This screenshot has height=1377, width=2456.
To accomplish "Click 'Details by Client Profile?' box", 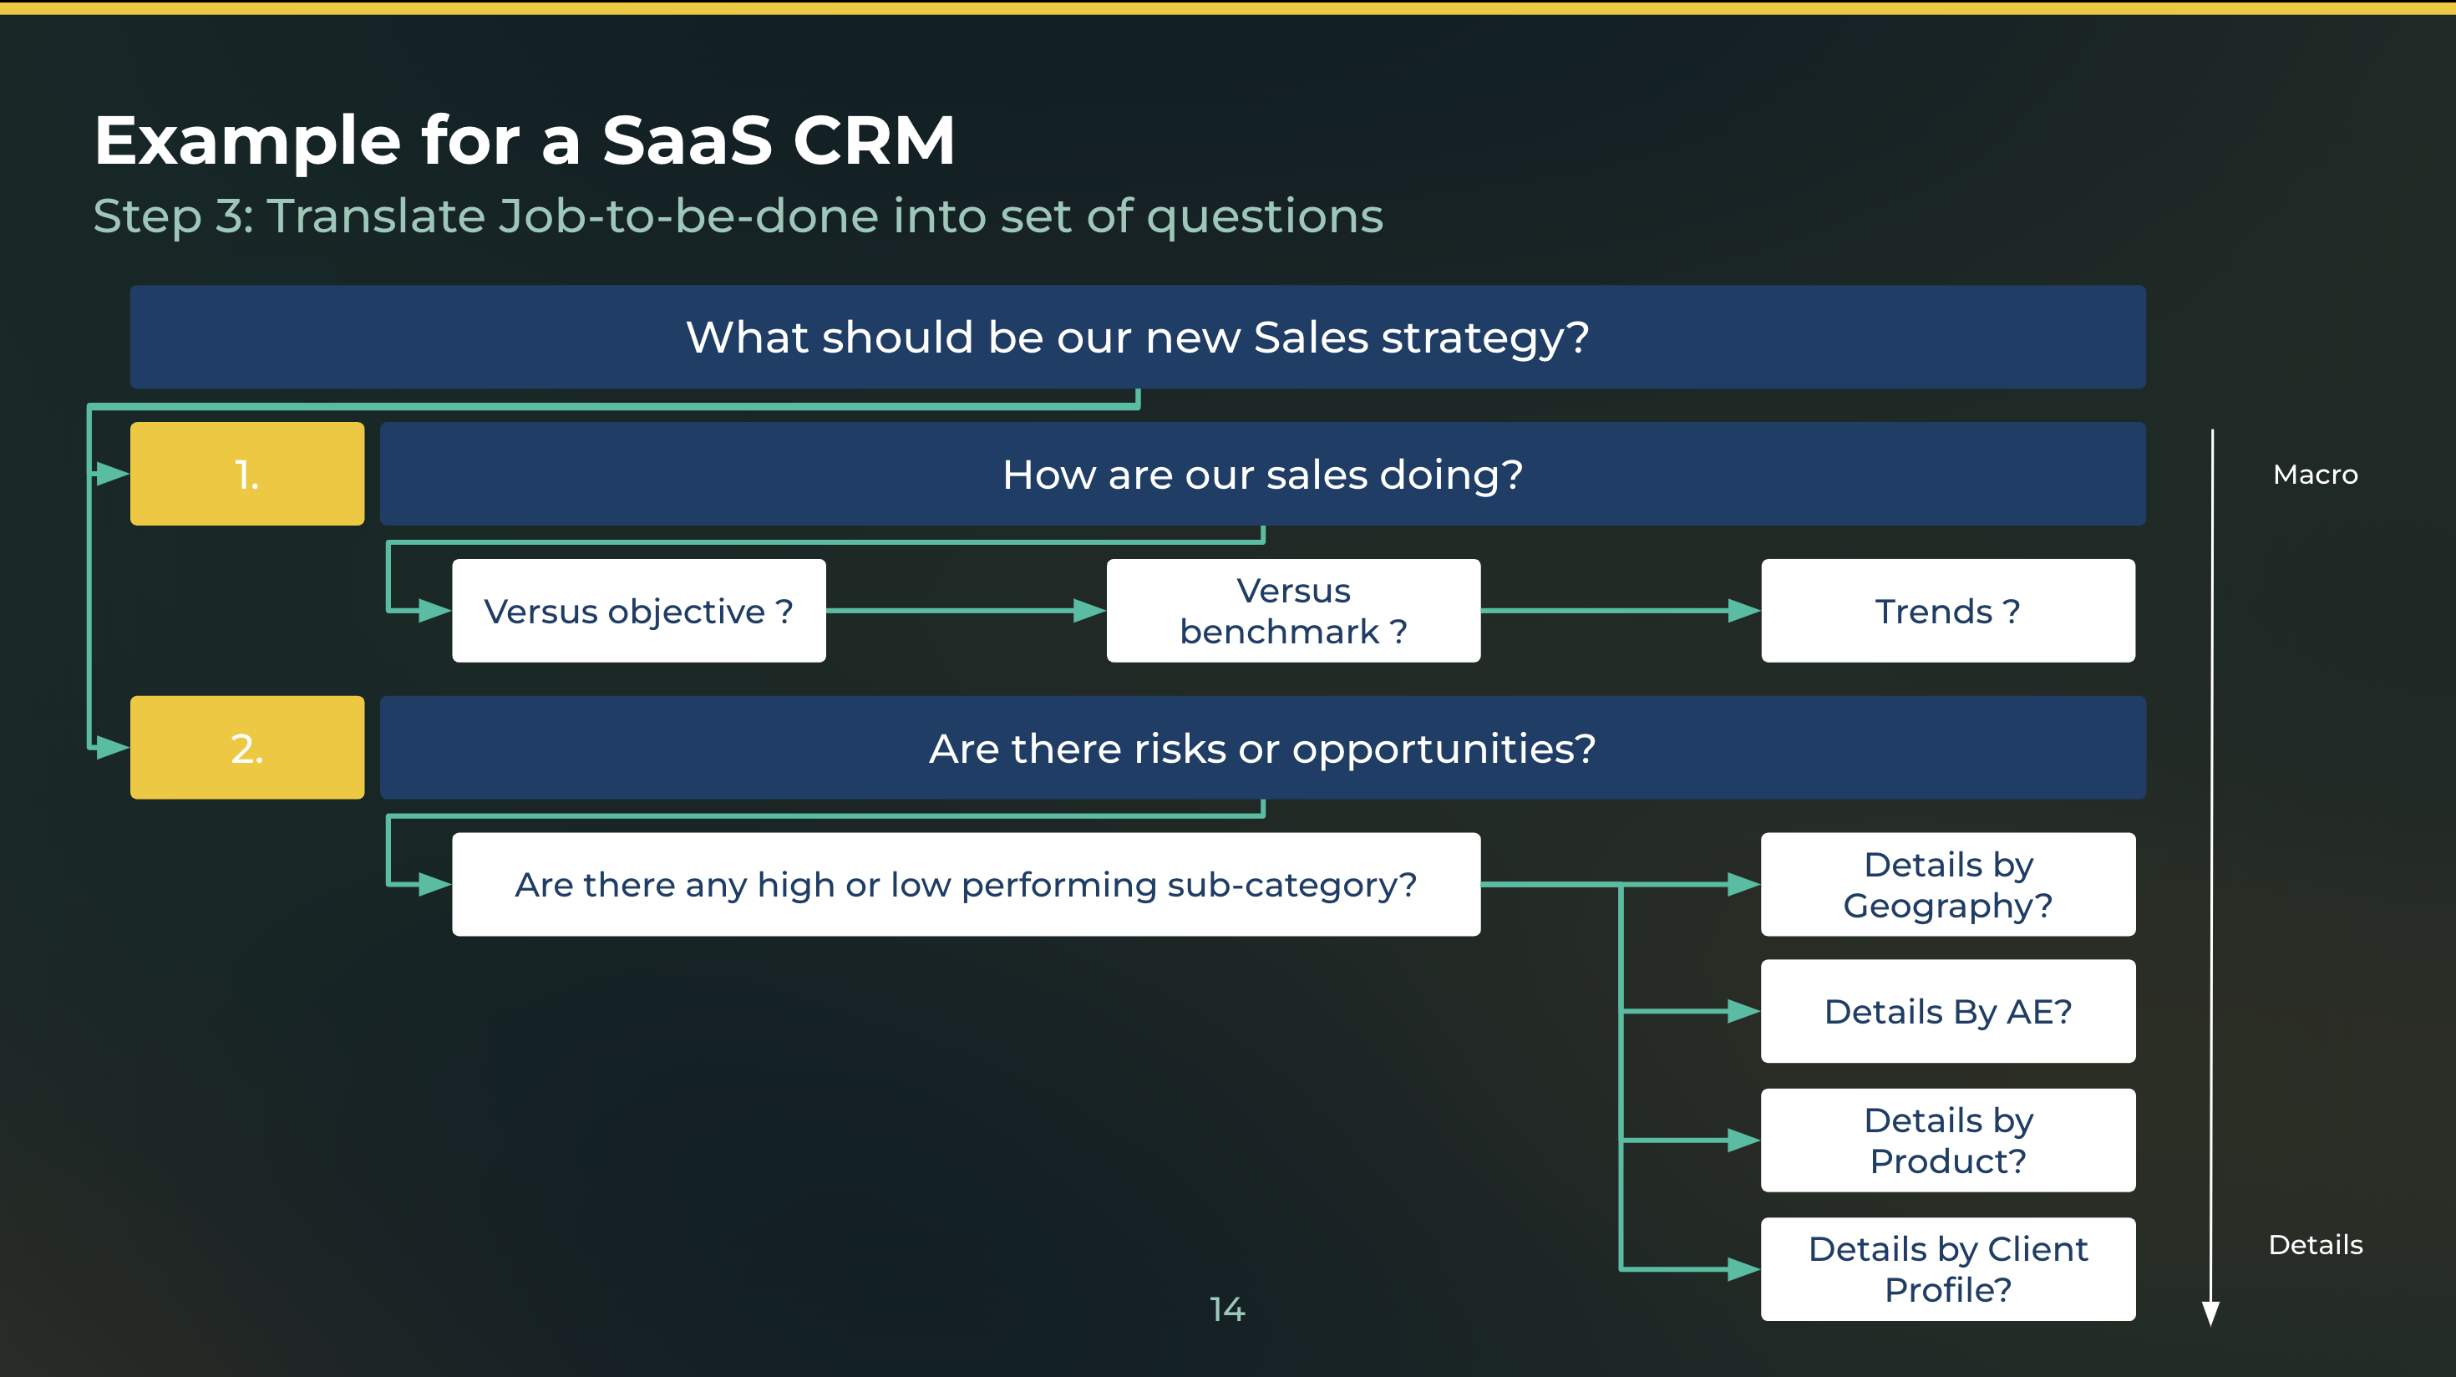I will tap(1947, 1268).
